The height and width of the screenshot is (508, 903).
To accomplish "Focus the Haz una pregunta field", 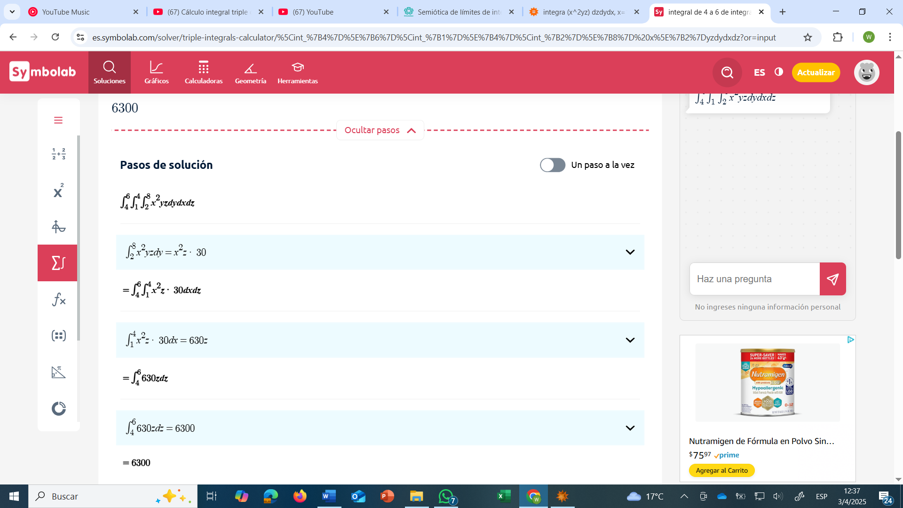I will click(x=755, y=279).
